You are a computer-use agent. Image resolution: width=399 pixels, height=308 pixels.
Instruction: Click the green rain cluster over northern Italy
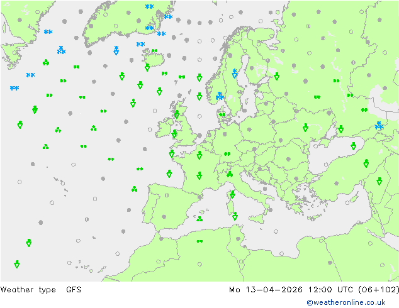pos(230,174)
